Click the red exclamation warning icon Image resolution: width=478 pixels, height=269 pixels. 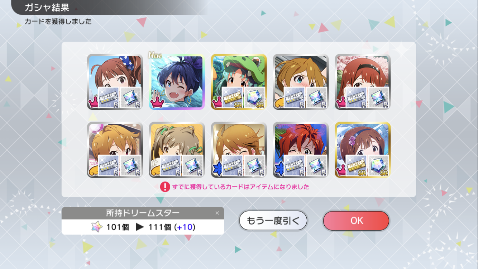click(x=165, y=187)
